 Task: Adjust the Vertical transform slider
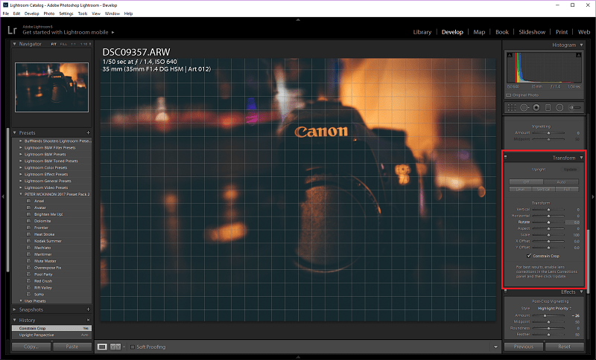click(548, 210)
